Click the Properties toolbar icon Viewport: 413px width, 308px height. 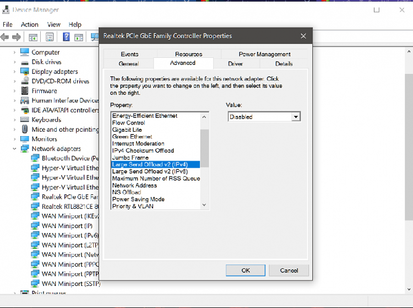pos(50,37)
